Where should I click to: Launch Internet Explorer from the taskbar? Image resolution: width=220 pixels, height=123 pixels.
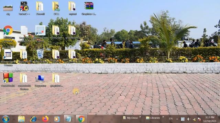pyautogui.click(x=33, y=119)
